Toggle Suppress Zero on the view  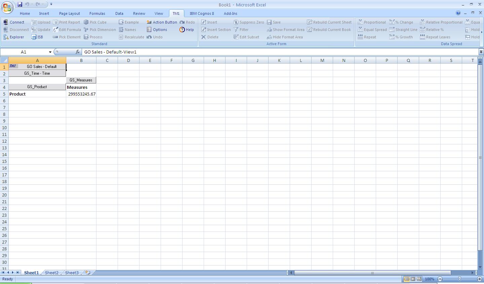(249, 22)
